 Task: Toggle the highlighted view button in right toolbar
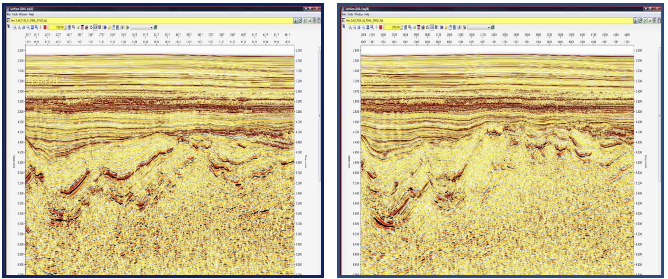(432, 27)
